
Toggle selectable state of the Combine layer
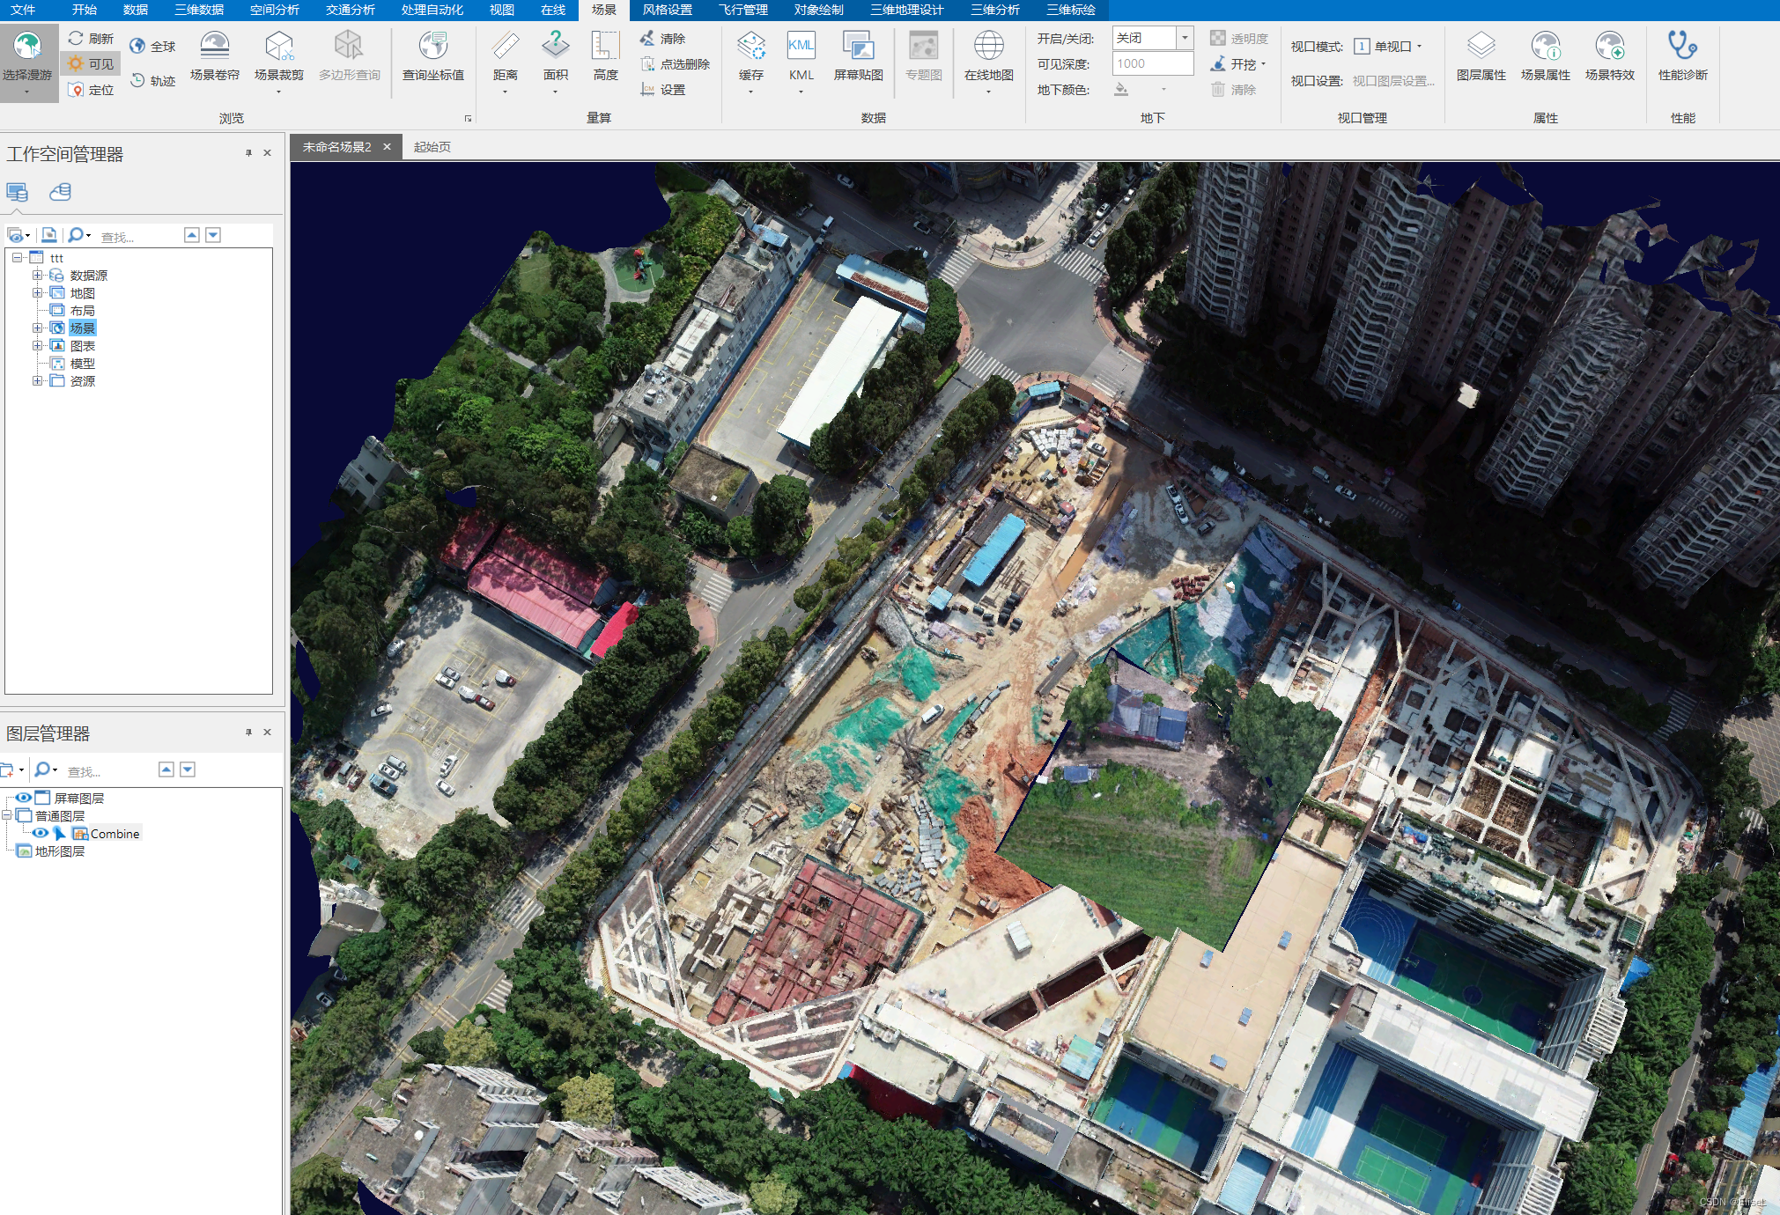(x=60, y=833)
